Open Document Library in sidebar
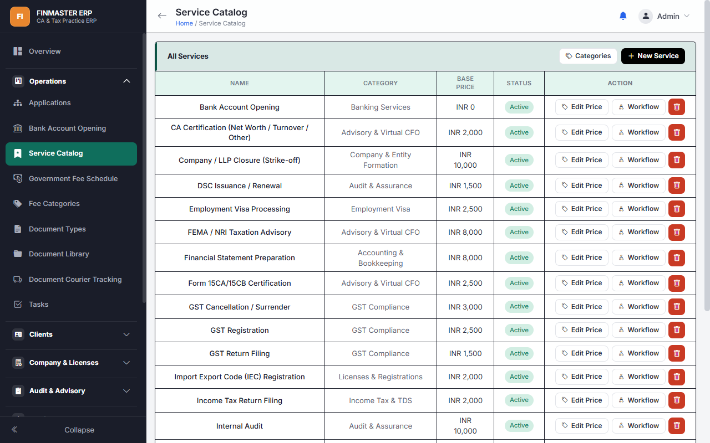The width and height of the screenshot is (710, 443). point(71,254)
